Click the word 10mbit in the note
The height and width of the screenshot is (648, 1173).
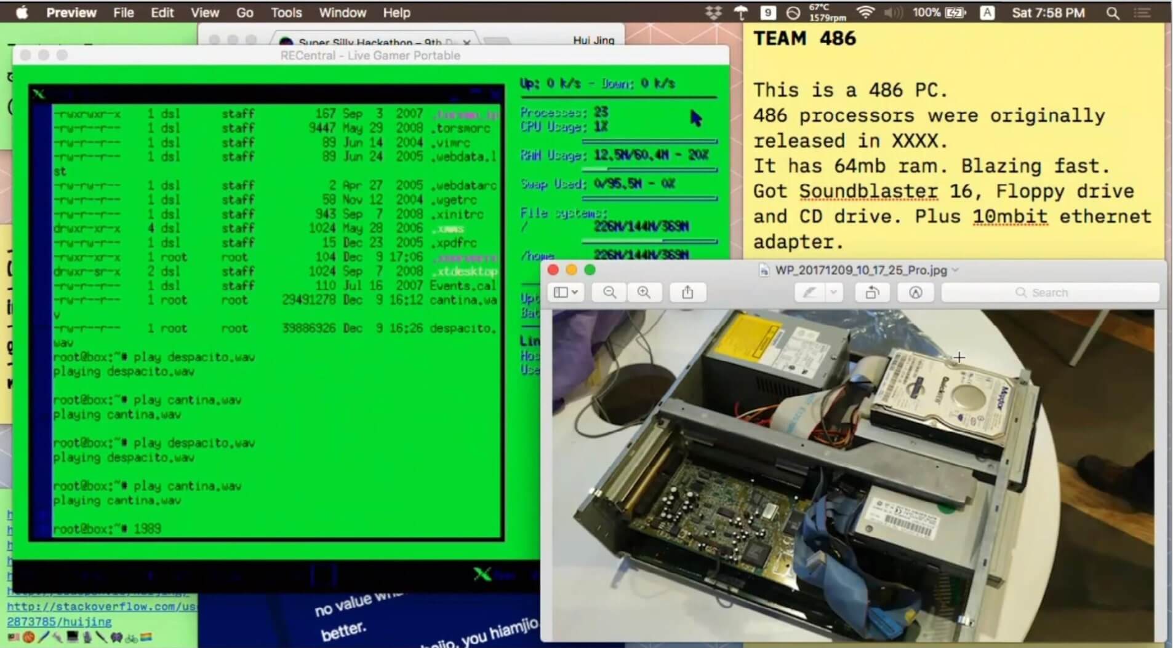coord(1010,216)
